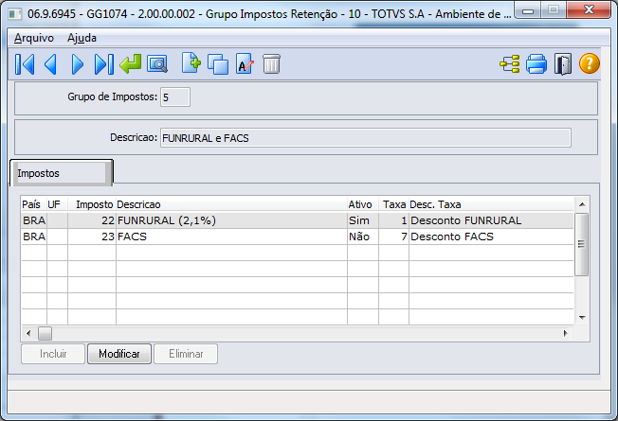618x421 pixels.
Task: Exit via the door icon
Action: tap(563, 64)
